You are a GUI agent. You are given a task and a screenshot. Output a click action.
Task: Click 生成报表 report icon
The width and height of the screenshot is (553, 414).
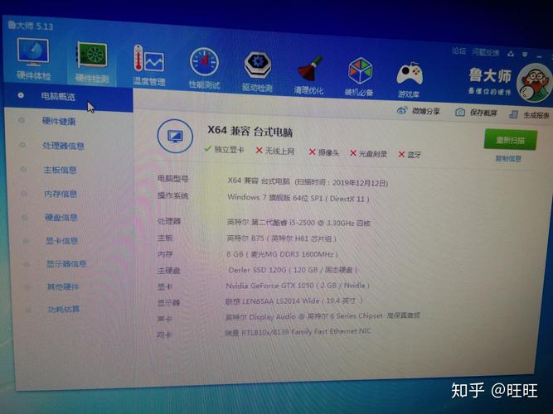(513, 114)
